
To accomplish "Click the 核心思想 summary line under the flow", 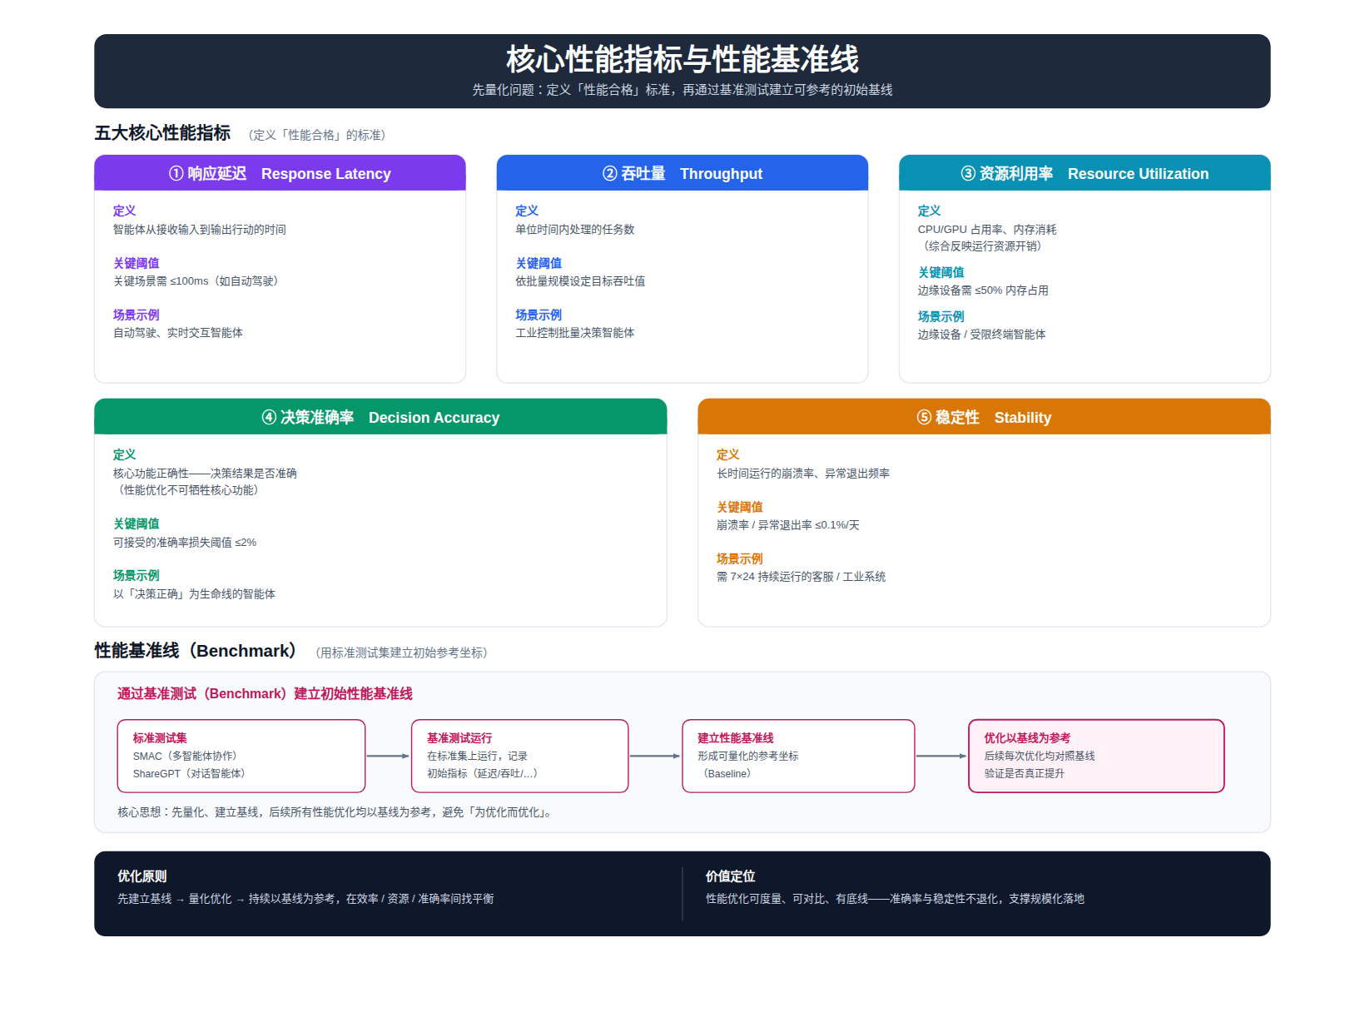I will click(x=335, y=812).
